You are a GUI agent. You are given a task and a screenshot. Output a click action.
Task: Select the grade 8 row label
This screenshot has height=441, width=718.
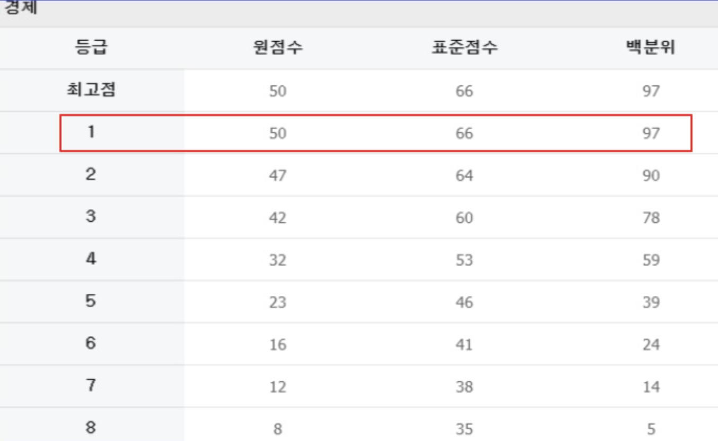pos(91,427)
